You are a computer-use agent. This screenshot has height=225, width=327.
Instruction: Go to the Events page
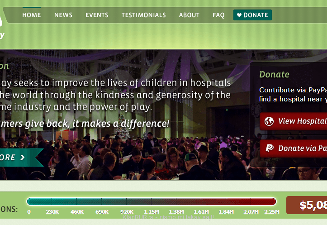tap(97, 15)
